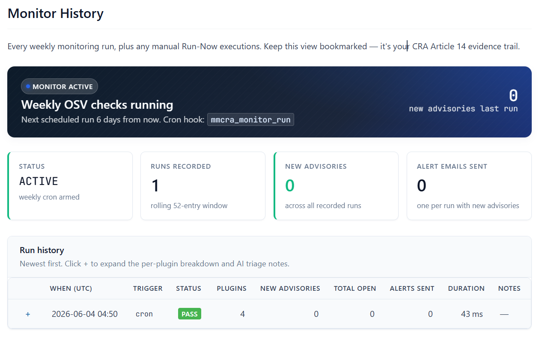The height and width of the screenshot is (337, 542).
Task: Click the PLUGINS column header
Action: 232,288
